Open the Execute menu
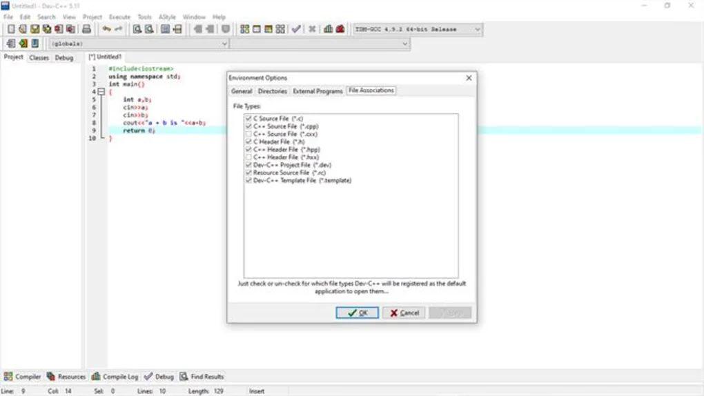Image resolution: width=704 pixels, height=396 pixels. pos(119,17)
